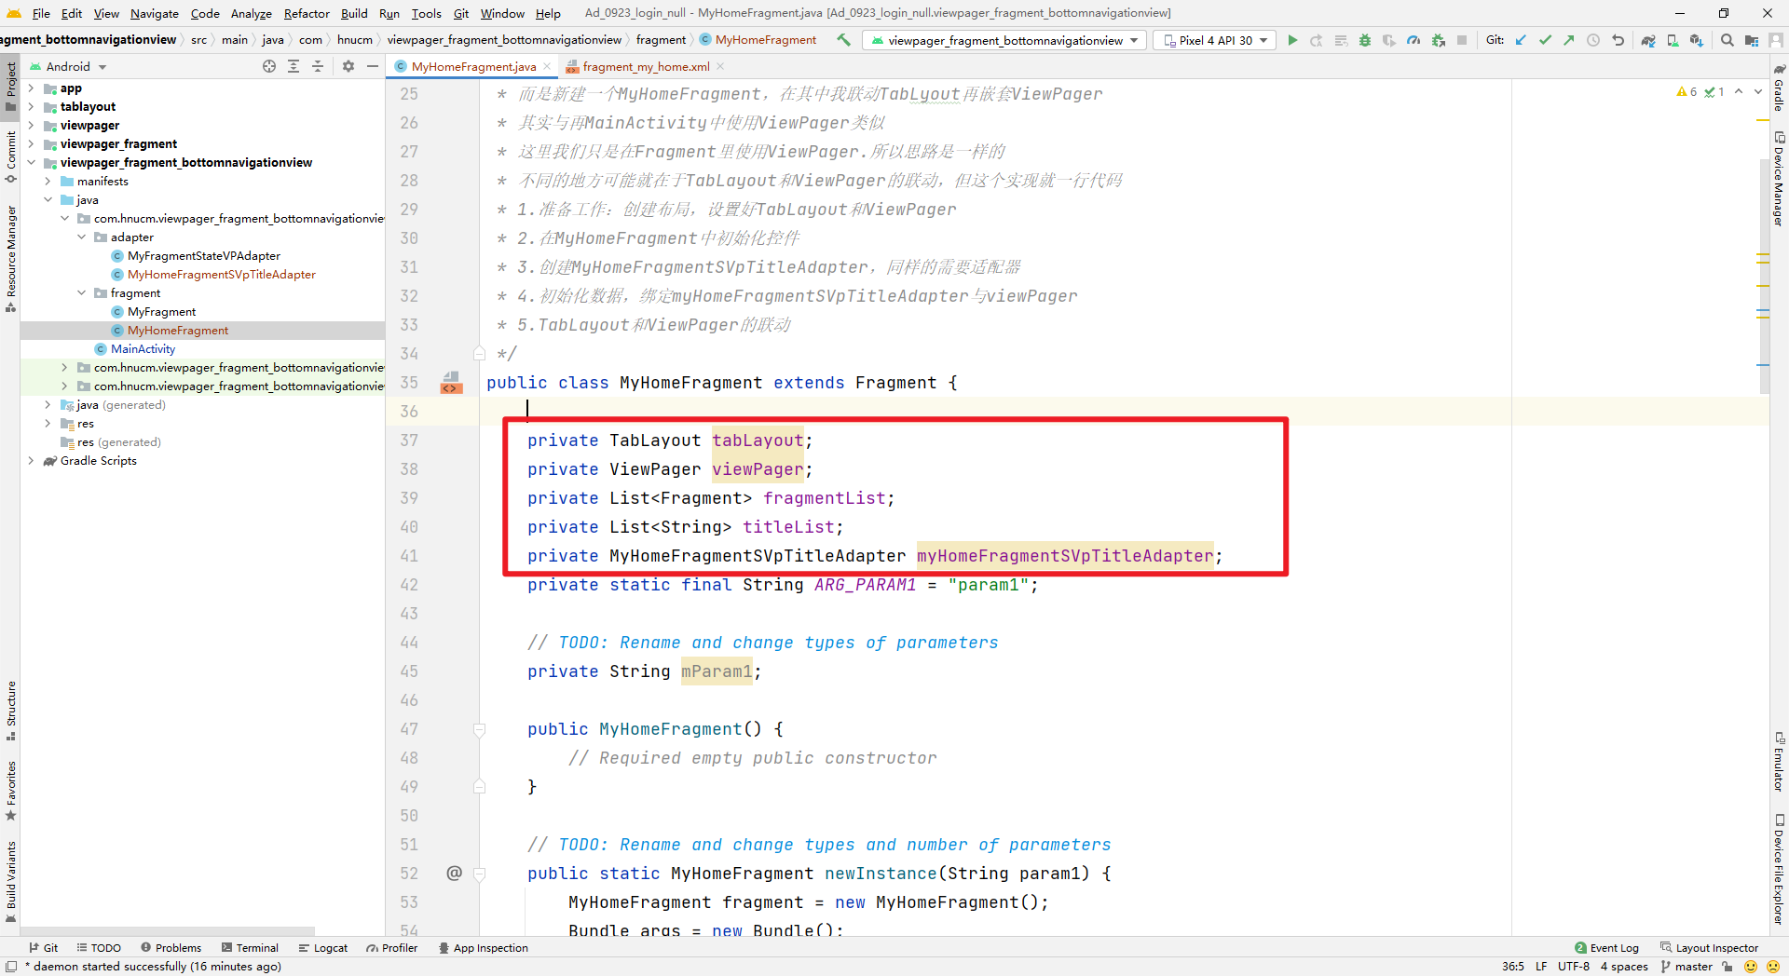Open the Layout Inspector
The height and width of the screenshot is (976, 1789).
pyautogui.click(x=1709, y=947)
